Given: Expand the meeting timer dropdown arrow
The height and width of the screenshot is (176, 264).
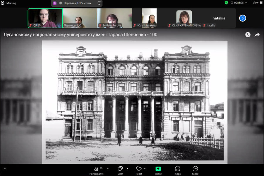Looking at the screenshot, I should pyautogui.click(x=246, y=3).
